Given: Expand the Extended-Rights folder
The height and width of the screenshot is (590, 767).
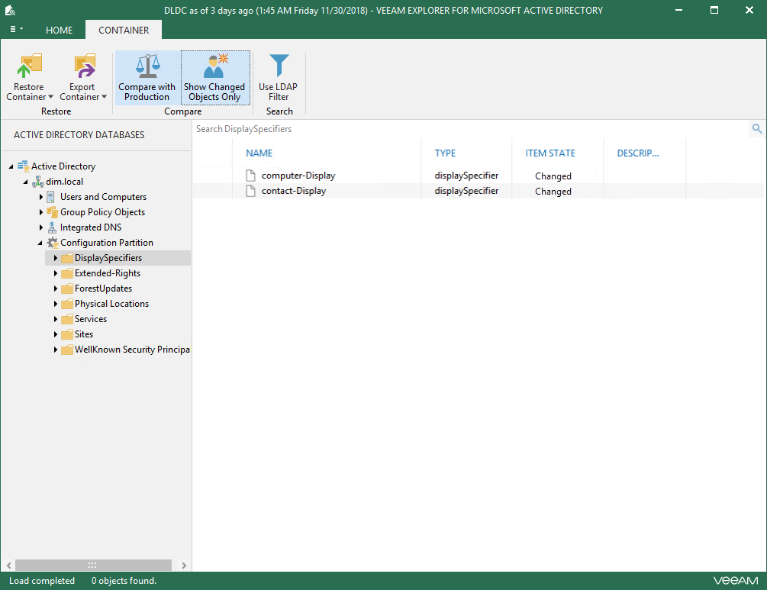Looking at the screenshot, I should point(55,273).
